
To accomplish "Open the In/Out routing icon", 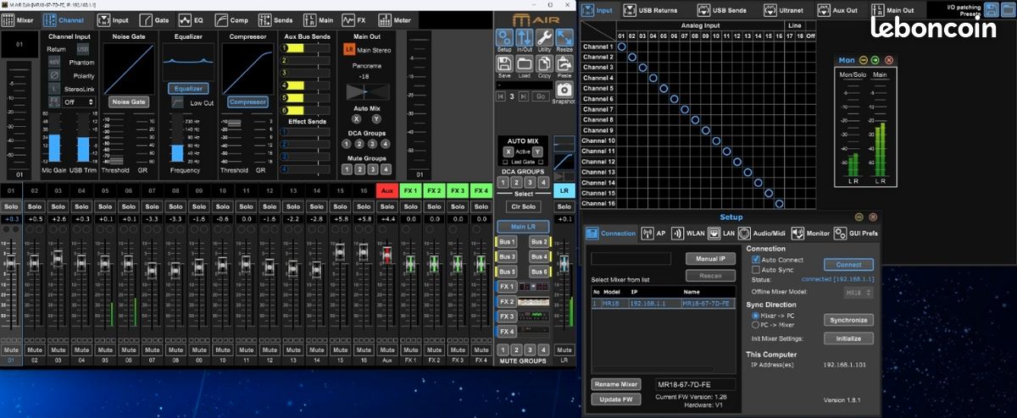I will (525, 36).
